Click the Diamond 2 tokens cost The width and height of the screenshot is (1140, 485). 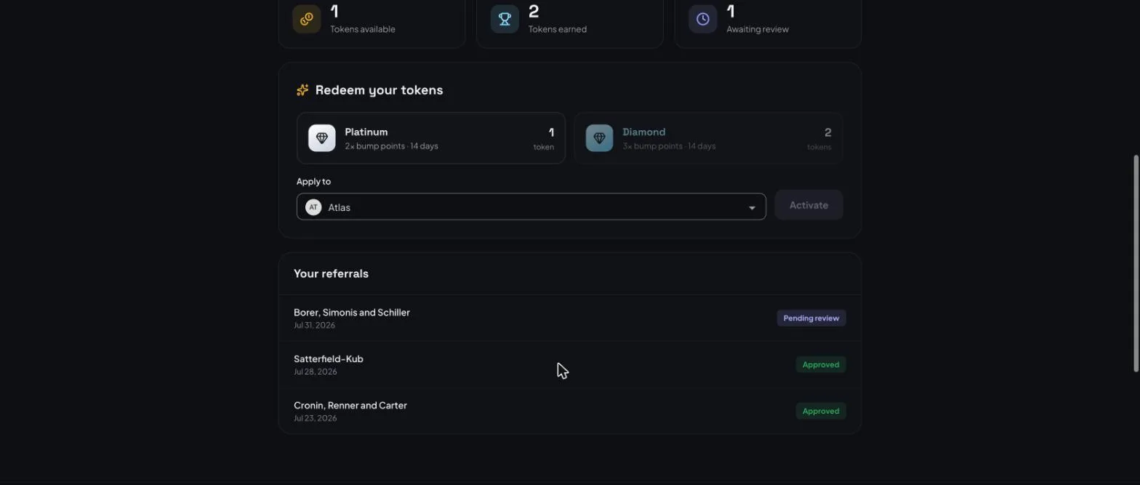[x=819, y=138]
